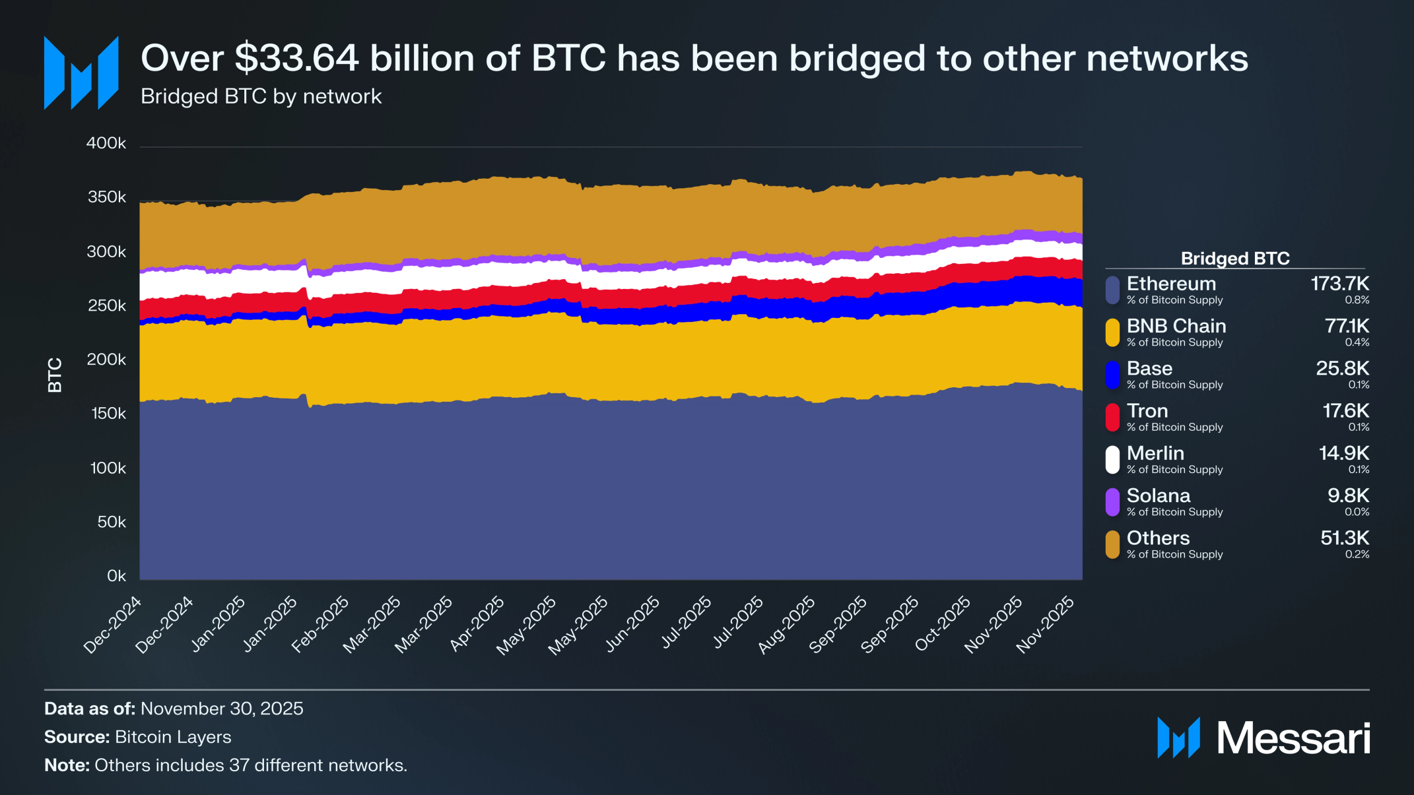Click the Solana purple legend swatch

click(x=1112, y=502)
